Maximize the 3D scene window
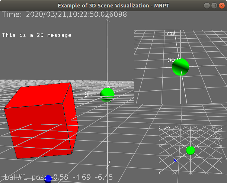 click(214, 5)
